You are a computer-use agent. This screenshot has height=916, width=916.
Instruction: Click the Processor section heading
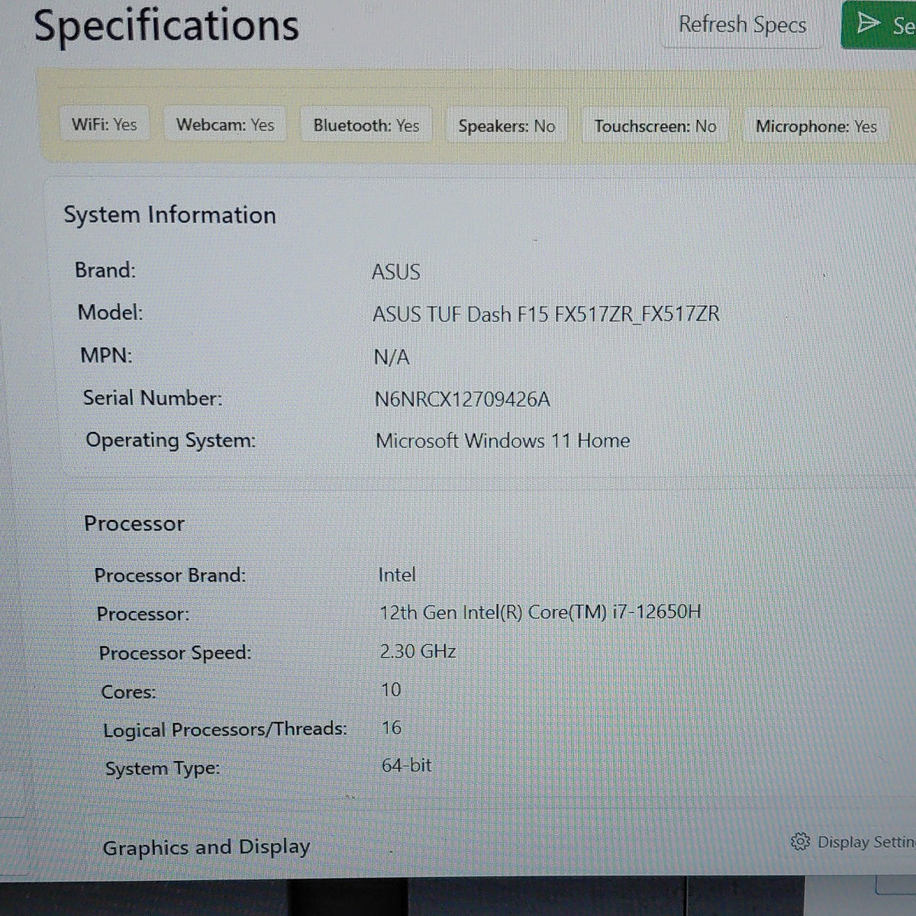[134, 524]
